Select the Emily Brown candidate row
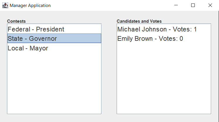The width and height of the screenshot is (219, 122). pyautogui.click(x=164, y=38)
